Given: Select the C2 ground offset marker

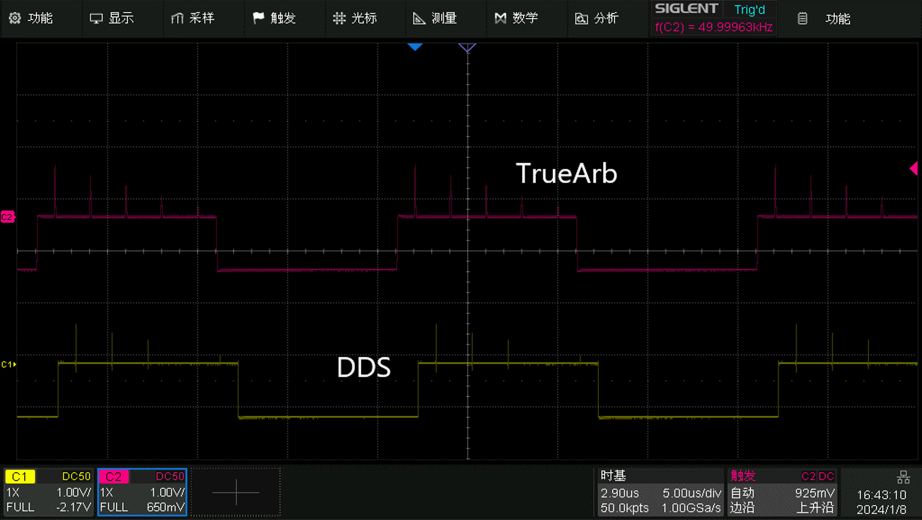Looking at the screenshot, I should [8, 217].
